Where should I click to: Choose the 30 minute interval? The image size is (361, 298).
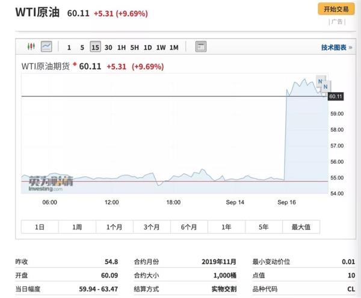coord(108,48)
